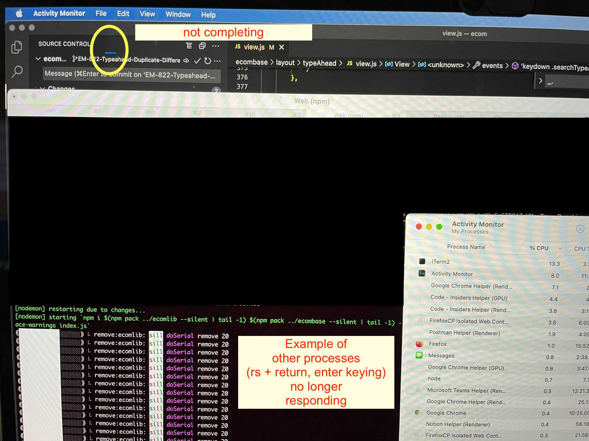
Task: Click the commit checkmark icon in Source Control
Action: point(197,61)
